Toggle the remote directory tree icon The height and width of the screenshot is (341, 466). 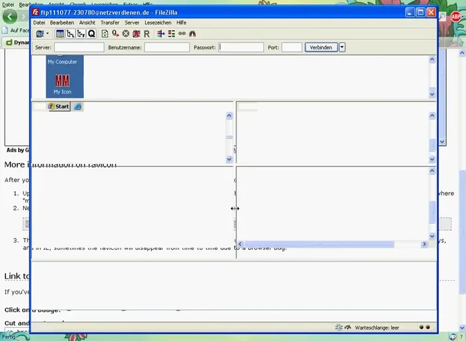[81, 34]
